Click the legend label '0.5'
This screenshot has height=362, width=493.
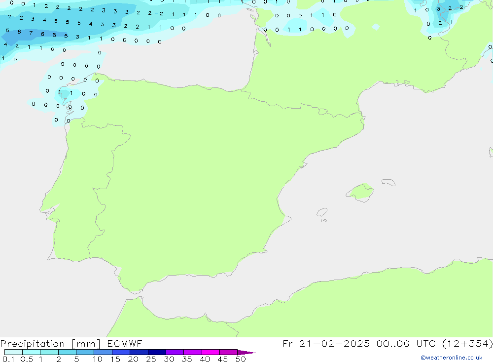click(27, 359)
